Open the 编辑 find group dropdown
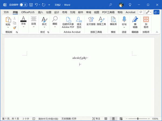This screenshot has height=121, width=162. [55, 22]
